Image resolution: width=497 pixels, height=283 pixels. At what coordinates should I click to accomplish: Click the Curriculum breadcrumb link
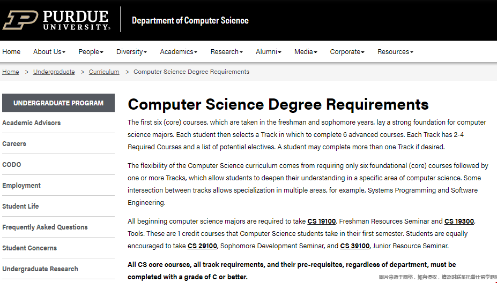pos(104,72)
